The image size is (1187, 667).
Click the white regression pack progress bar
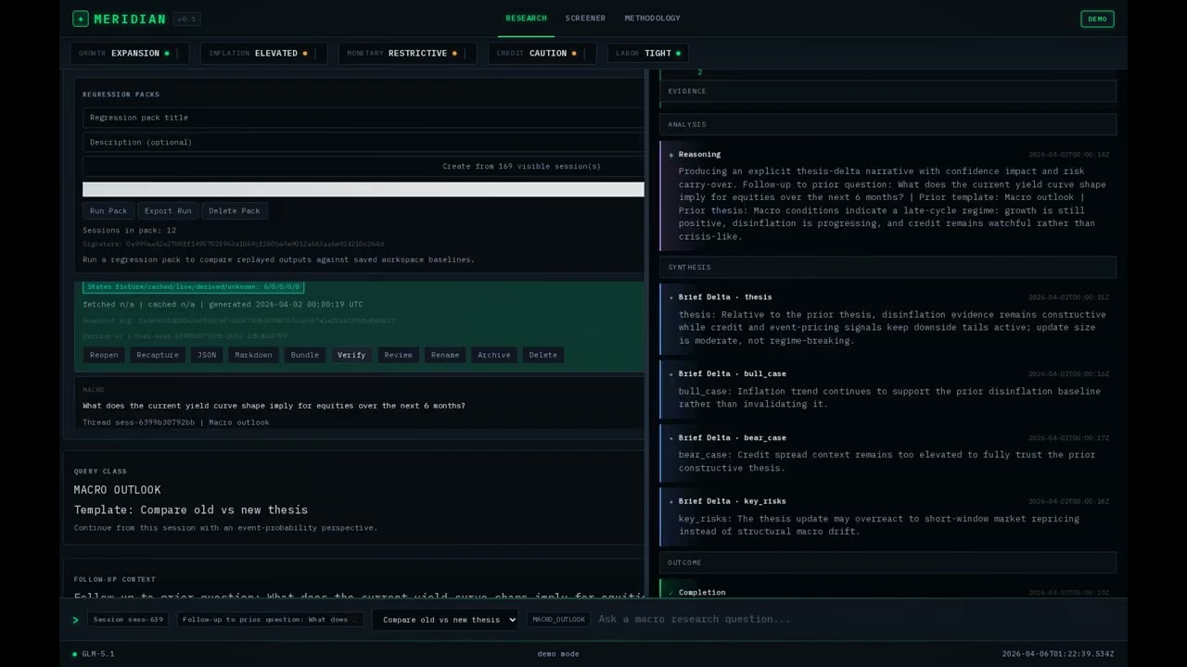pyautogui.click(x=364, y=190)
